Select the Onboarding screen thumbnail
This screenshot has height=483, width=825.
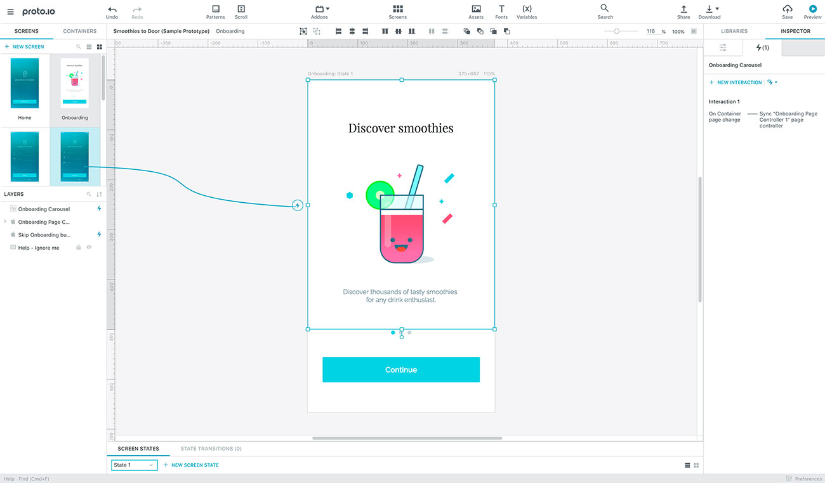pyautogui.click(x=74, y=83)
